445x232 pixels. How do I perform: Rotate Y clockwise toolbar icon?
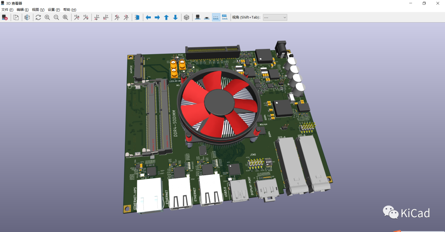click(97, 17)
